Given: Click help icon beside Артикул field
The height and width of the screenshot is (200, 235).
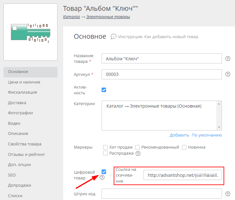Looking at the screenshot, I should tap(228, 74).
